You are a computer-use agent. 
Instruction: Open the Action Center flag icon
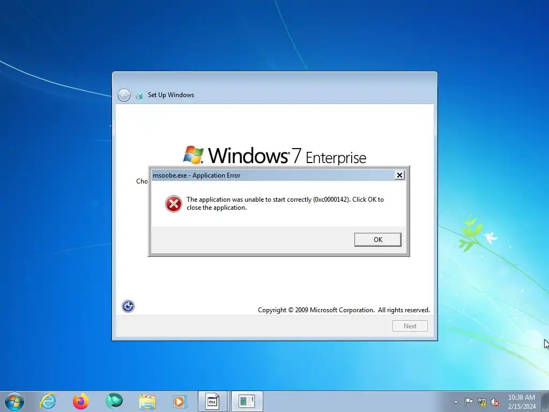[x=469, y=402]
